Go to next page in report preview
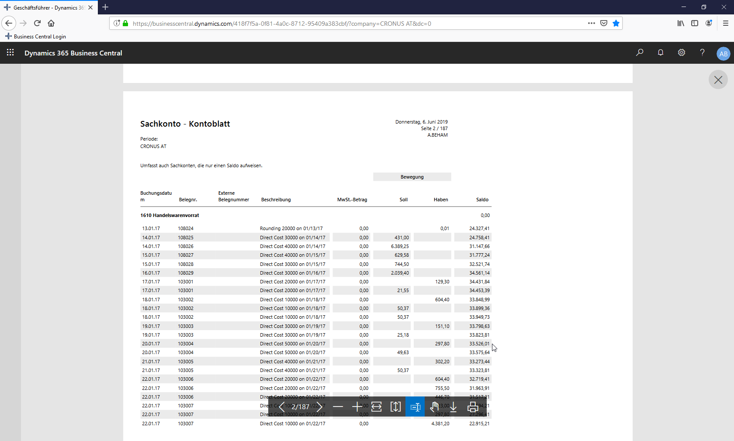Image resolution: width=734 pixels, height=441 pixels. (319, 407)
